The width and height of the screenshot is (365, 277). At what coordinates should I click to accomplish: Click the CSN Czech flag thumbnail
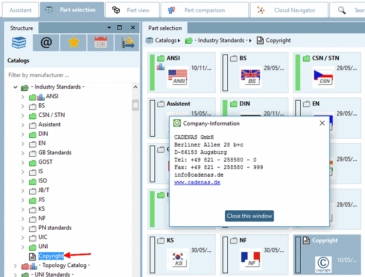323,77
